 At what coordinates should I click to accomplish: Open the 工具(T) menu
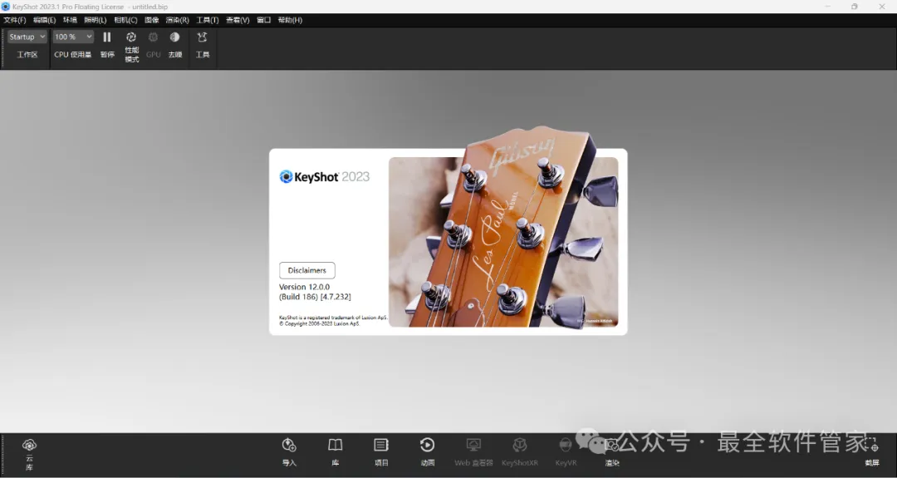click(208, 20)
